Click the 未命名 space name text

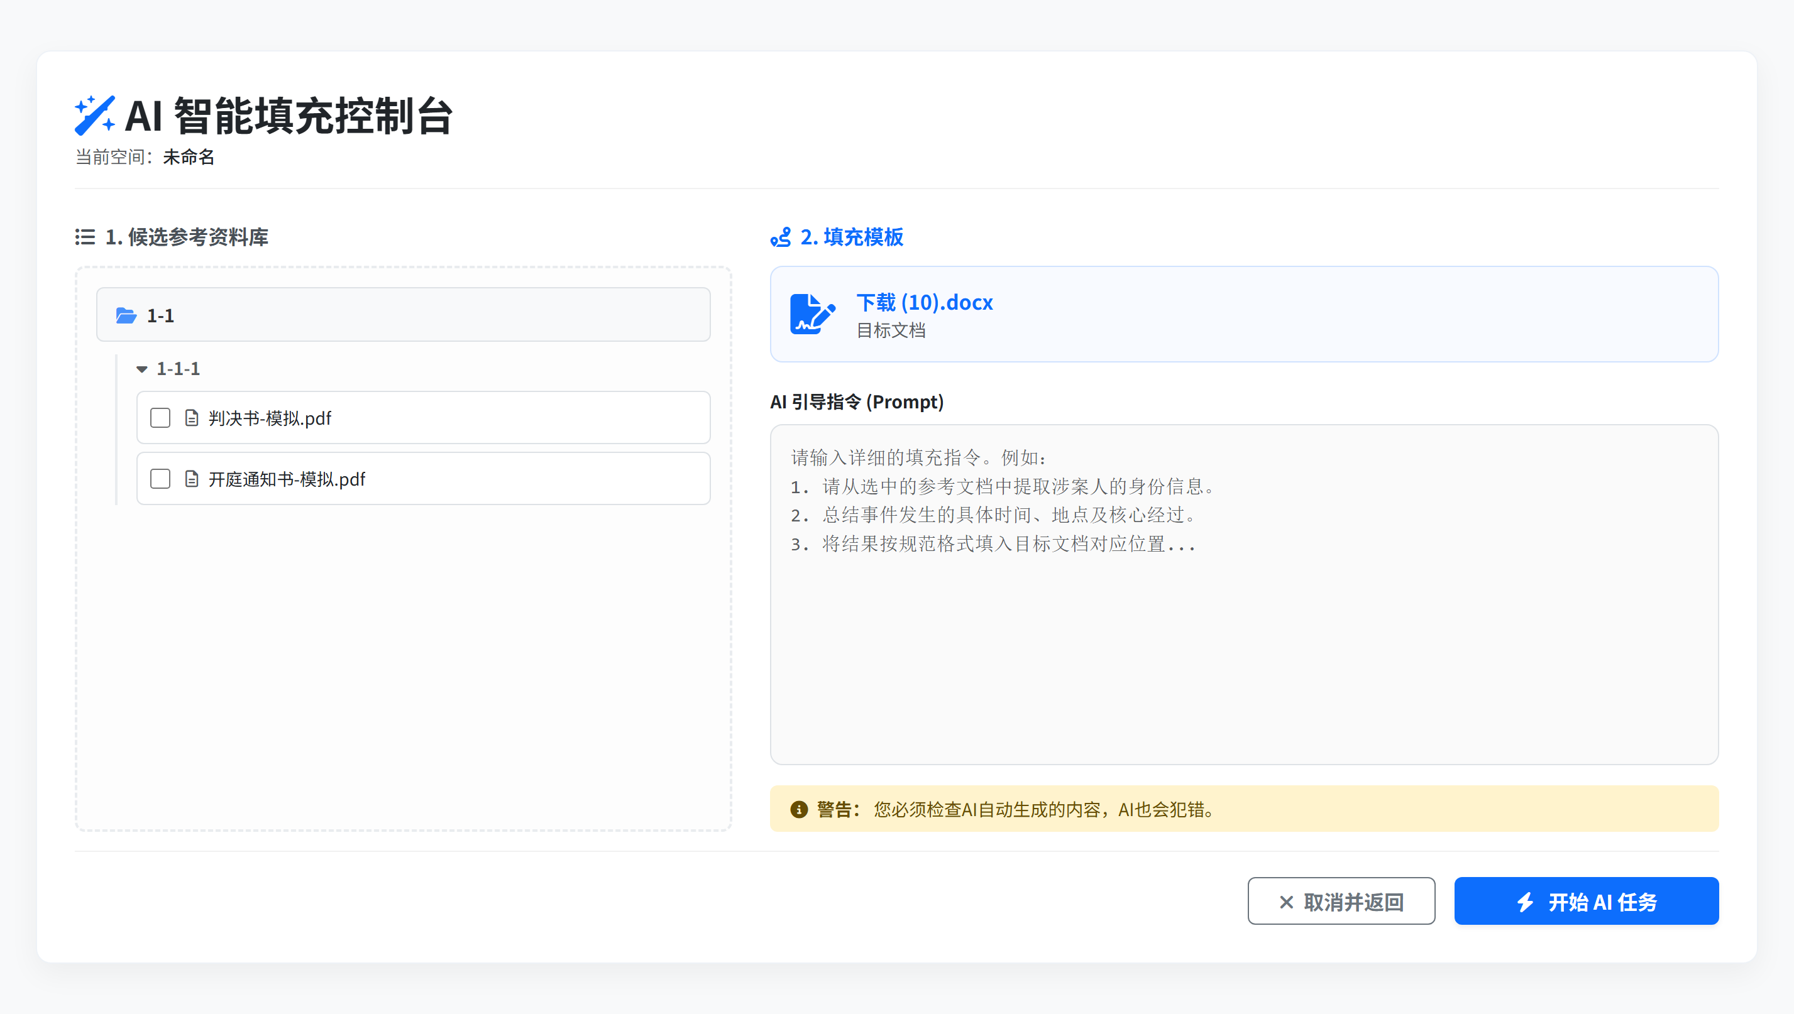click(188, 158)
